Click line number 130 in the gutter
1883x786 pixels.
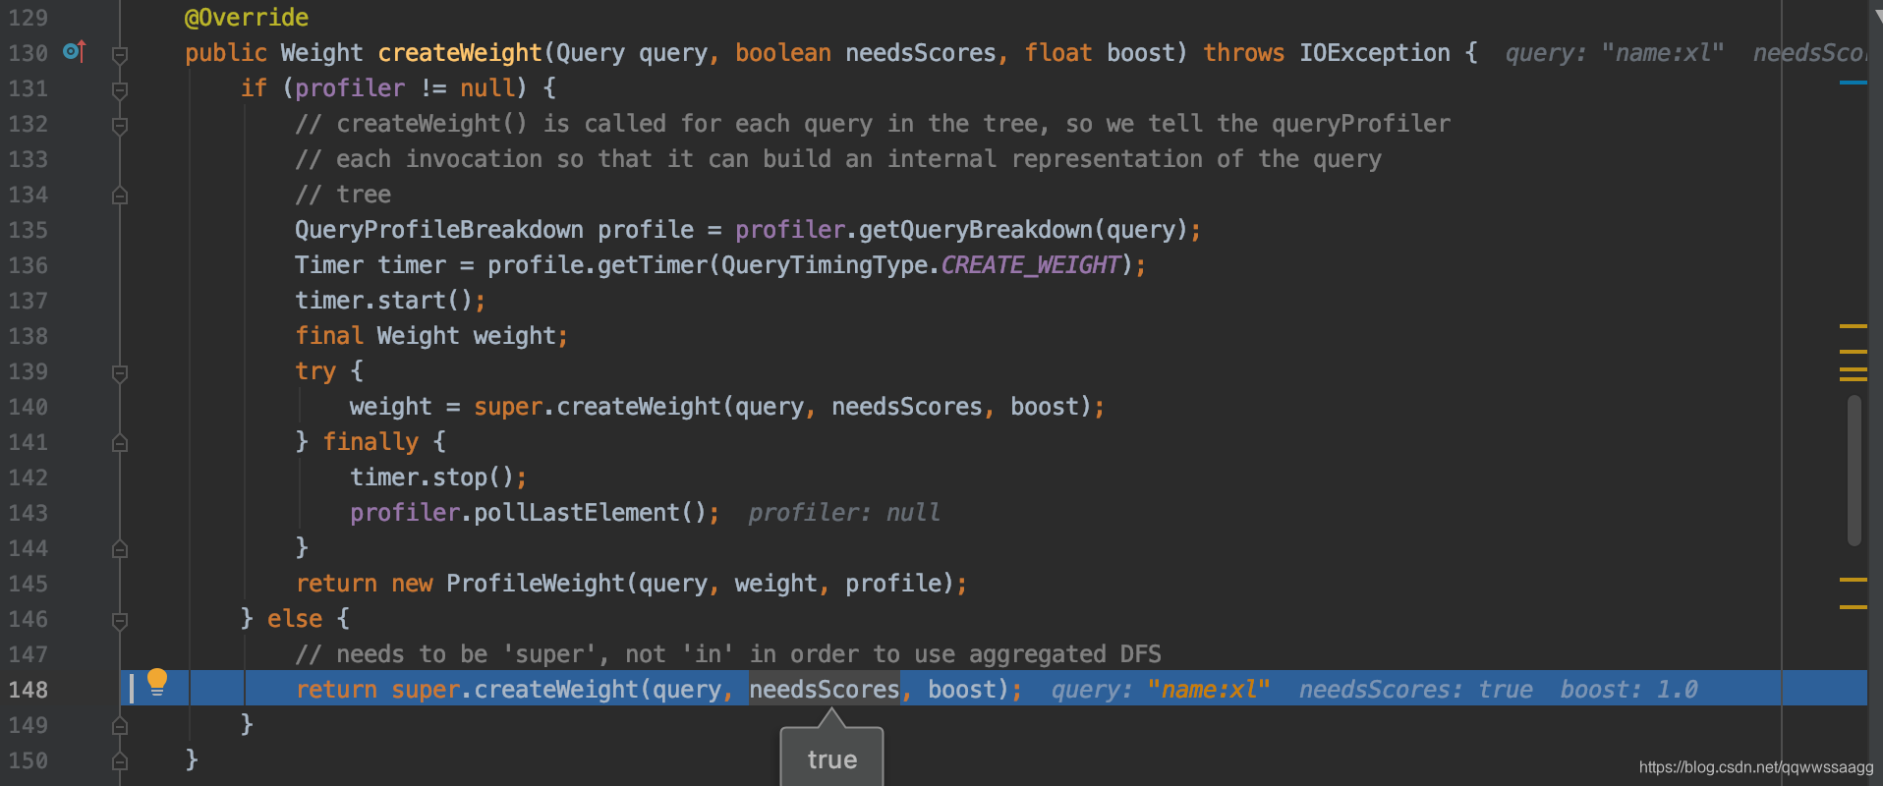click(x=29, y=53)
